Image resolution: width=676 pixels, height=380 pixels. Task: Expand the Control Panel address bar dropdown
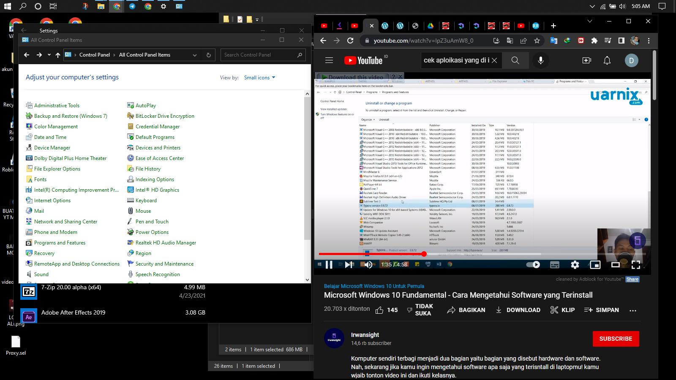(x=195, y=55)
